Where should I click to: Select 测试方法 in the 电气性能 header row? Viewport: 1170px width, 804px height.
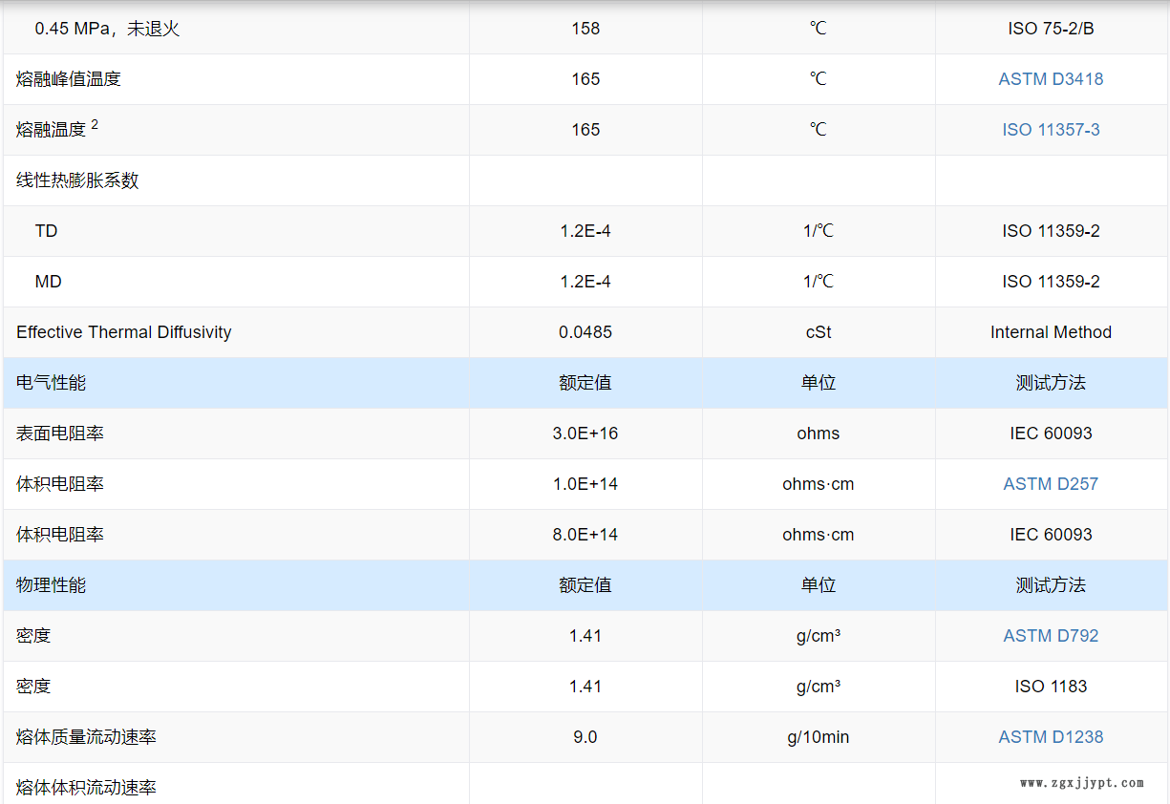[1051, 383]
